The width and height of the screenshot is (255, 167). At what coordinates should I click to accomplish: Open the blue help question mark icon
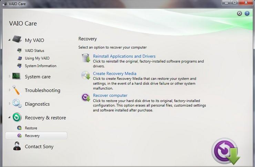coord(247,13)
